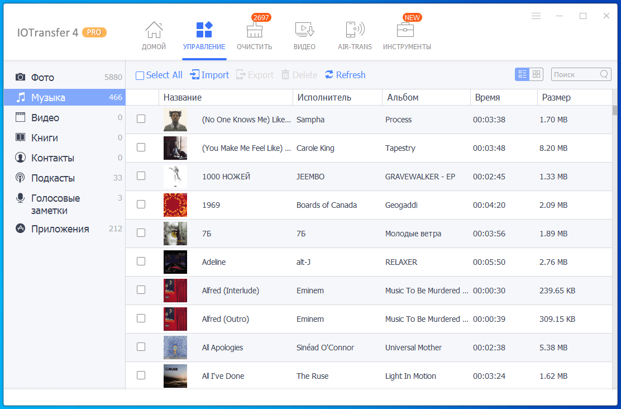The image size is (621, 409).
Task: Check the box for Adeline row
Action: (x=141, y=261)
